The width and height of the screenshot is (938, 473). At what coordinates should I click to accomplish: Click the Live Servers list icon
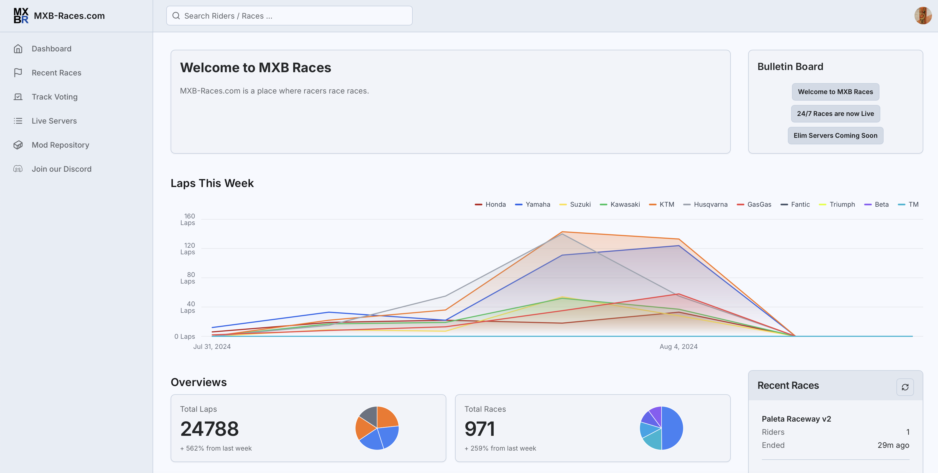point(18,121)
